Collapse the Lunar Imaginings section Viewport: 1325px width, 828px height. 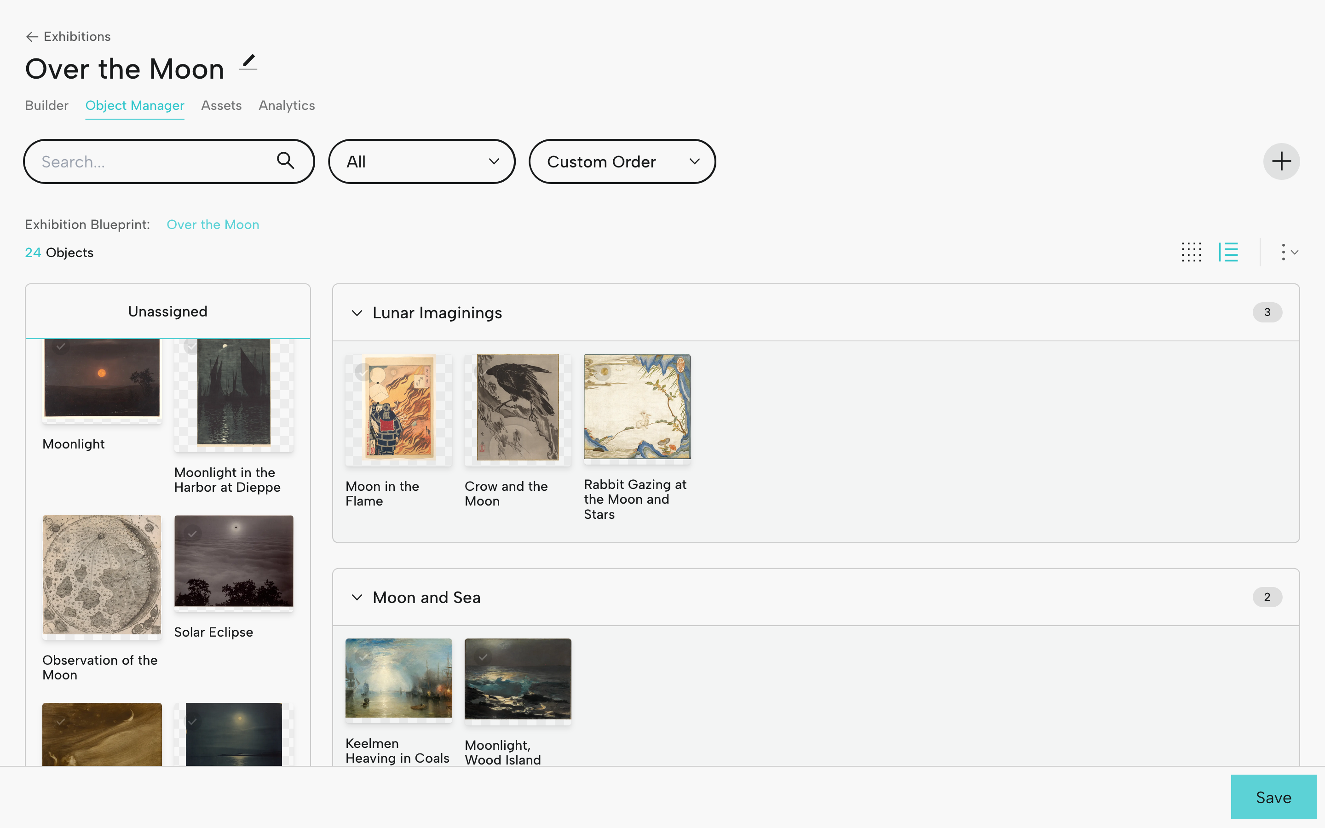pyautogui.click(x=357, y=313)
